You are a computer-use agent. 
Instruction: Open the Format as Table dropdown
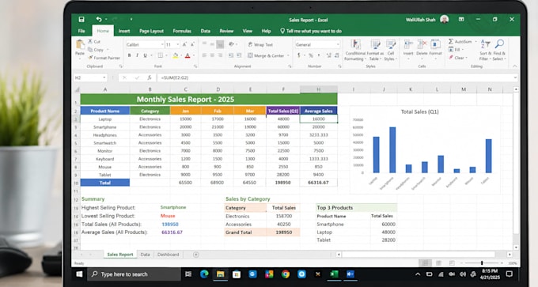(x=375, y=50)
